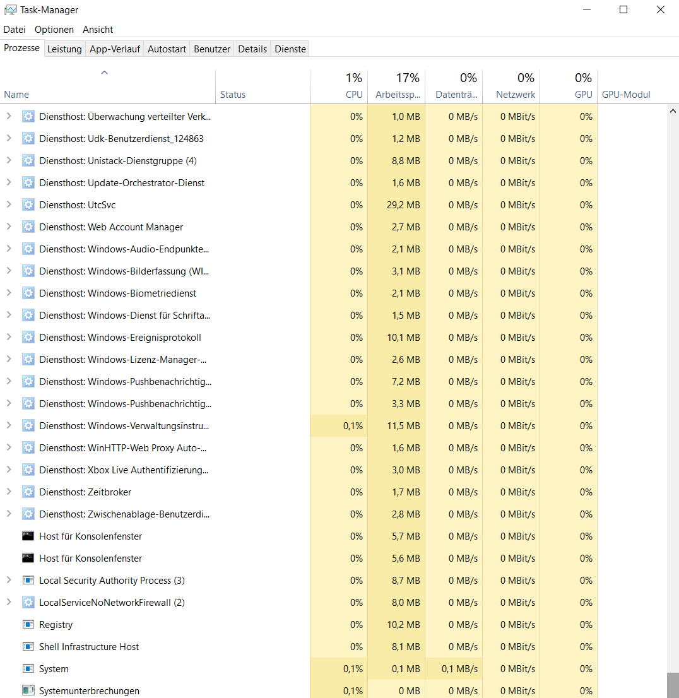Expand Diensthost: Web Account Manager
The width and height of the screenshot is (679, 698).
click(9, 227)
